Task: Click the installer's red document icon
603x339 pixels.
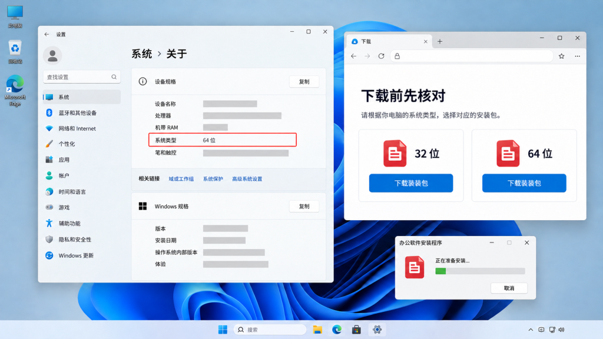Action: [x=414, y=267]
